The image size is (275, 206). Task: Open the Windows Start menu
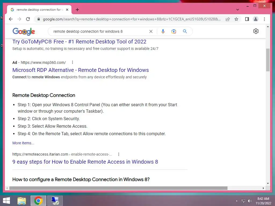pos(6,201)
